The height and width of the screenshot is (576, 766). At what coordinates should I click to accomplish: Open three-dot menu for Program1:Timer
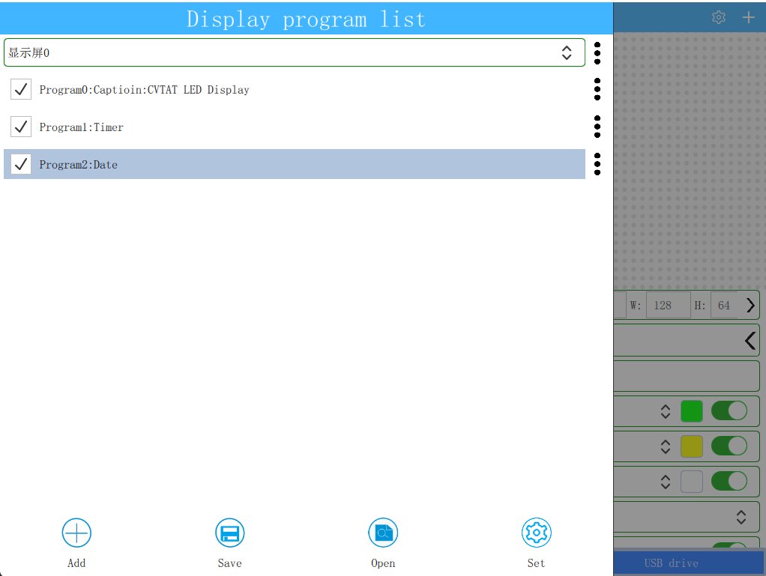pyautogui.click(x=597, y=127)
